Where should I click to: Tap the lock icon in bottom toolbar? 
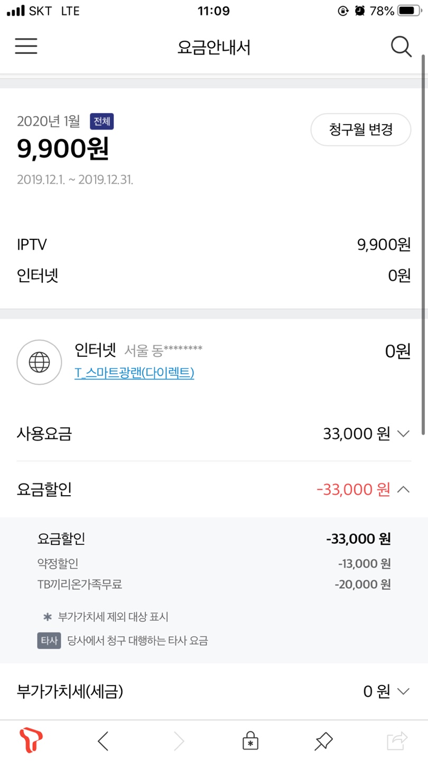click(250, 741)
